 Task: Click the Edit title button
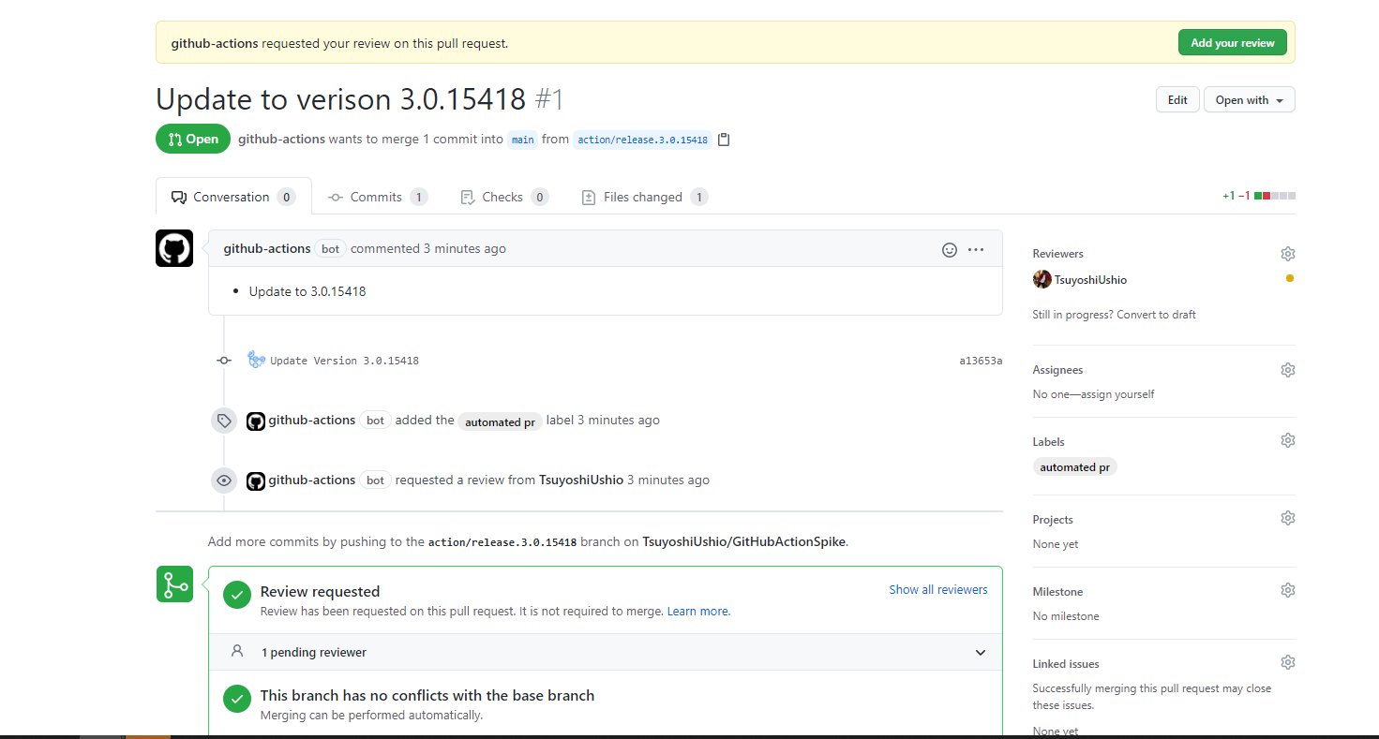[x=1177, y=100]
